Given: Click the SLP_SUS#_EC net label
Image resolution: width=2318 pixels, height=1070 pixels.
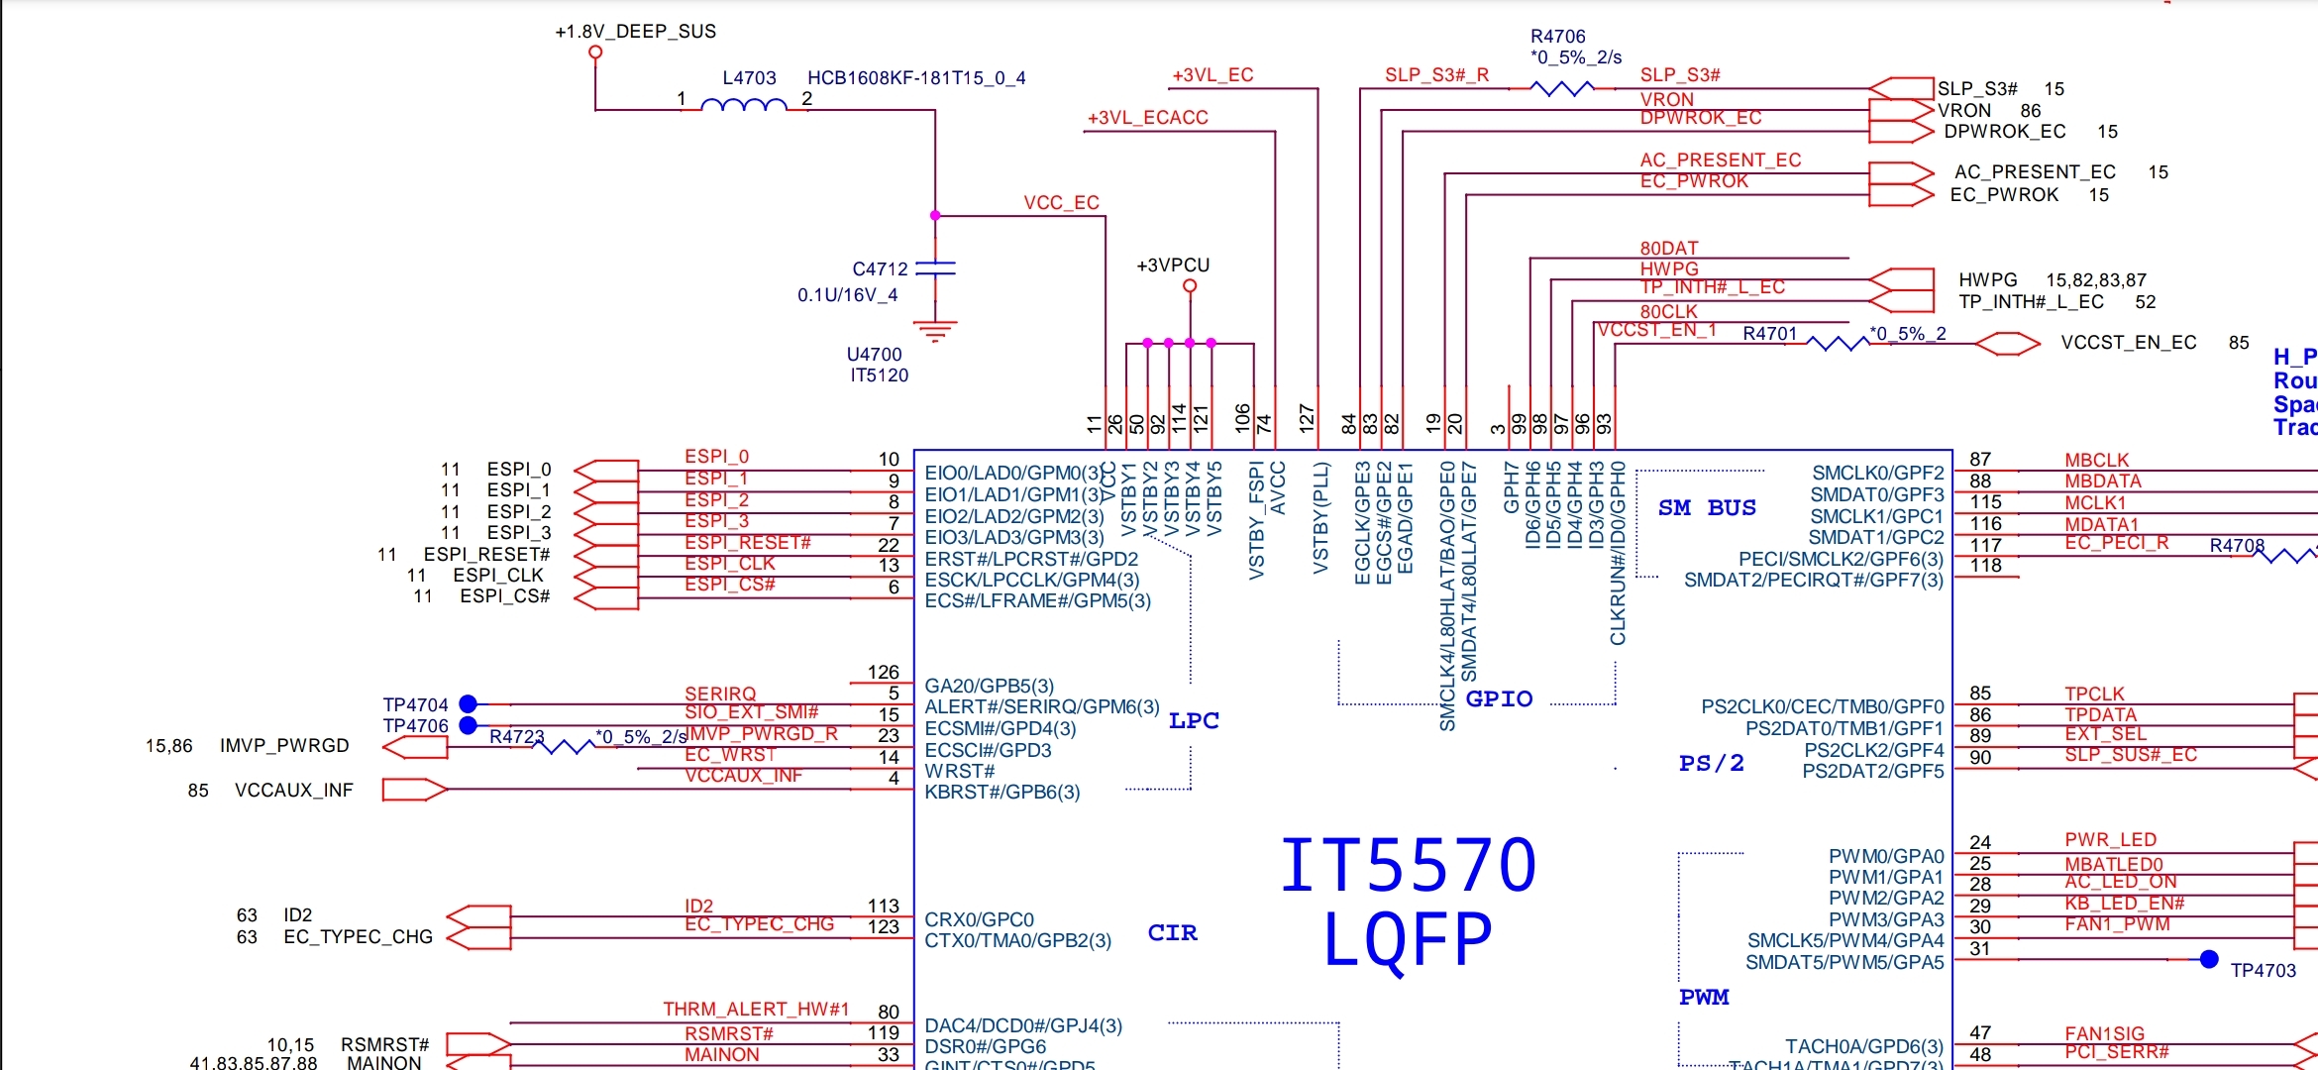Looking at the screenshot, I should point(2131,754).
